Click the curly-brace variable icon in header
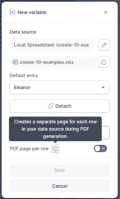The width and height of the screenshot is (120, 199). tap(12, 12)
